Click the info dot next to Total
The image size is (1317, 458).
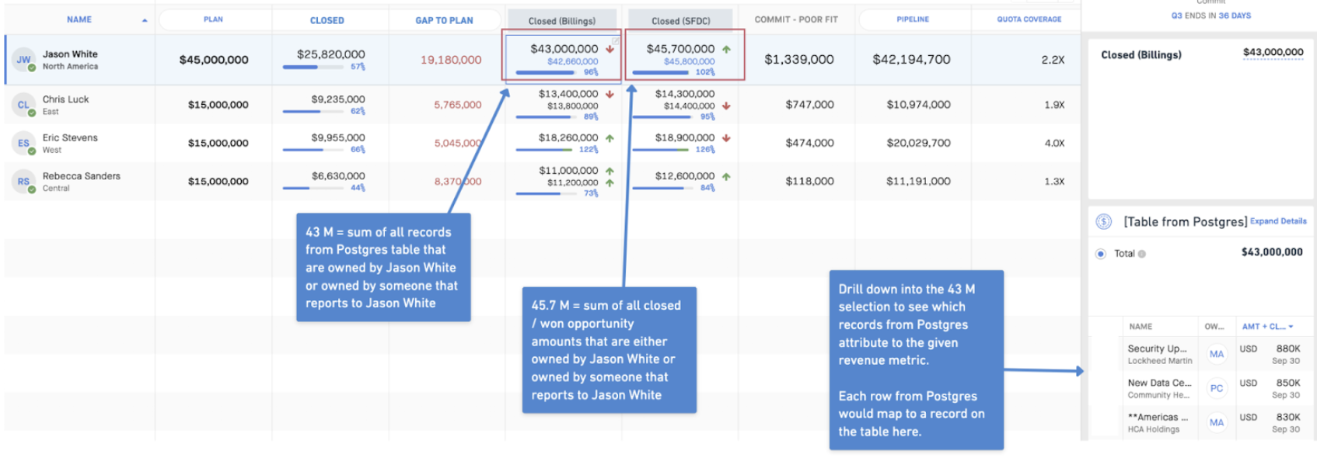pos(1142,254)
